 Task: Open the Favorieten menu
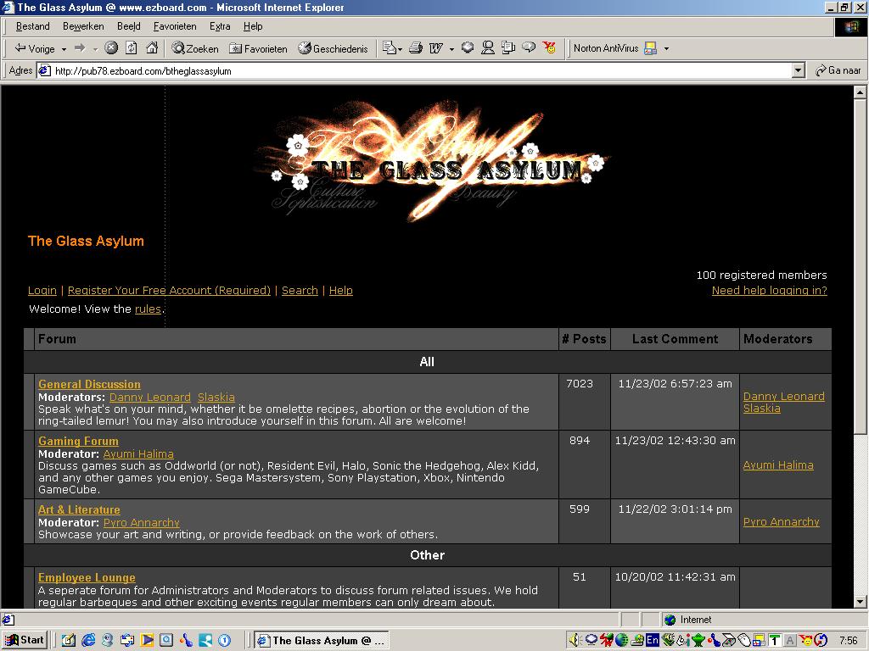[175, 26]
